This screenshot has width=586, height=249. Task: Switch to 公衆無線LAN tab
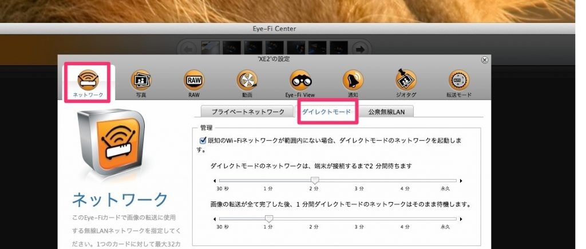pyautogui.click(x=386, y=112)
